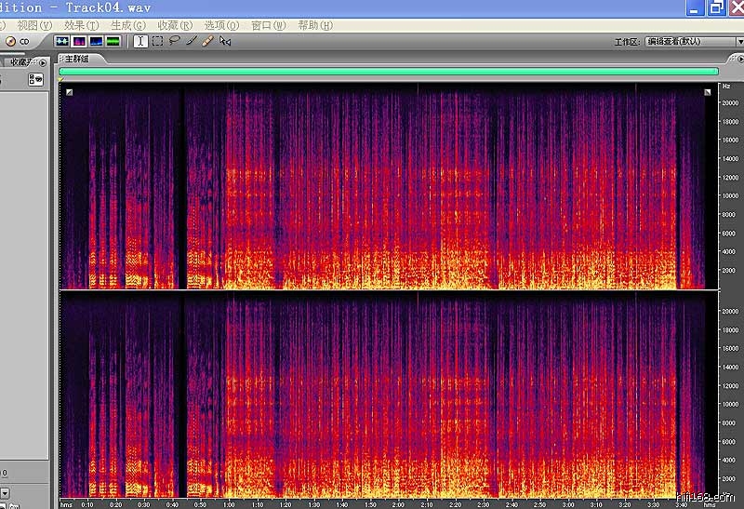The image size is (744, 509).
Task: Click the 收藏夹 tab in left panel
Action: point(19,62)
